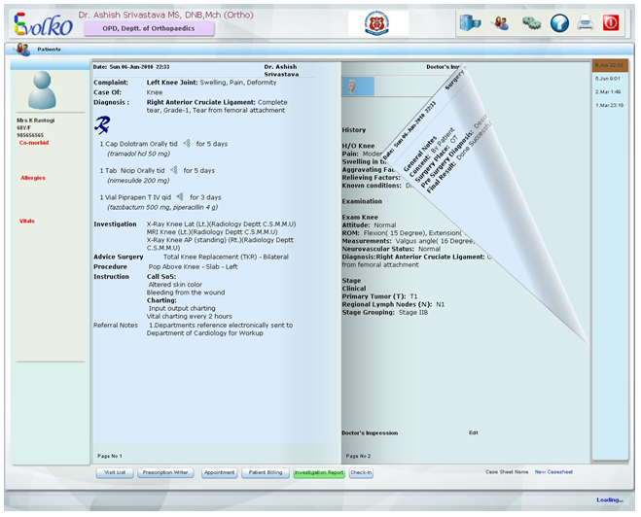Click speaker icon beside Nicip prescription
This screenshot has width=641, height=517.
(x=174, y=170)
